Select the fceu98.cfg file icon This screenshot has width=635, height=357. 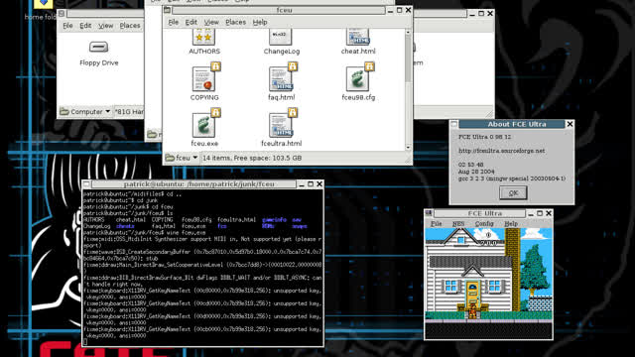[359, 77]
